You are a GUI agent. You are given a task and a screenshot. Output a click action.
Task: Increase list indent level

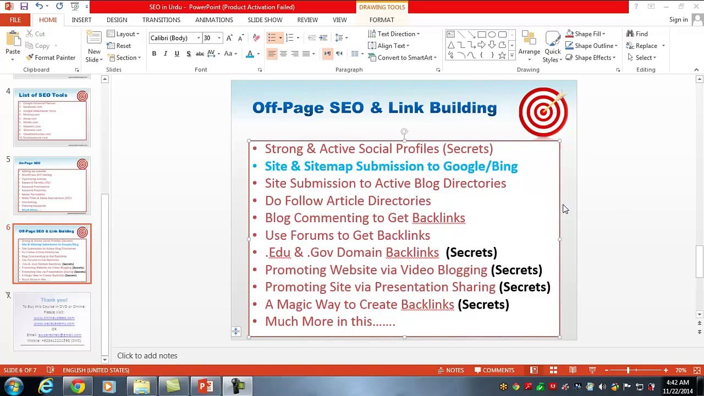[x=323, y=38]
